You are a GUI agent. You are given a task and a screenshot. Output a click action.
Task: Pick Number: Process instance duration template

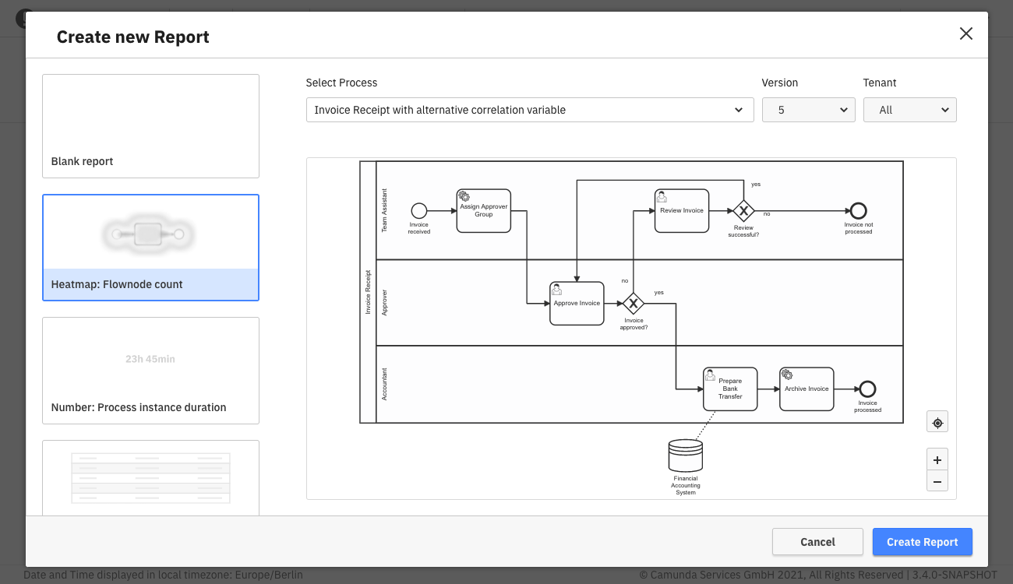pyautogui.click(x=150, y=371)
